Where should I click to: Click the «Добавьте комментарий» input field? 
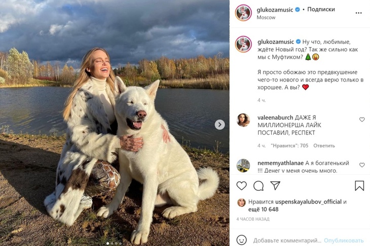(286, 240)
